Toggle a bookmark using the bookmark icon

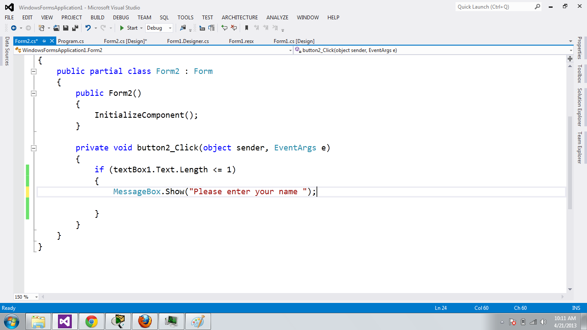point(246,28)
